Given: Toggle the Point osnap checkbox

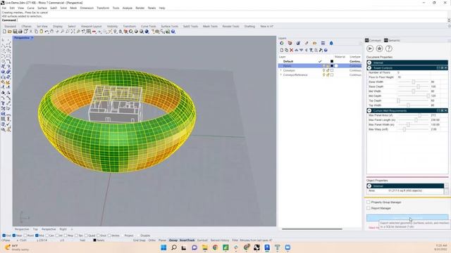Looking at the screenshot, I should click(x=25, y=235).
